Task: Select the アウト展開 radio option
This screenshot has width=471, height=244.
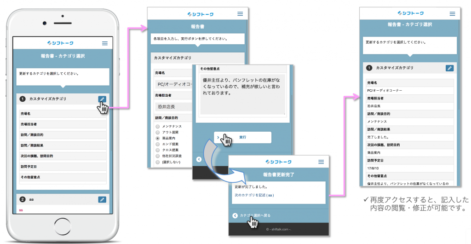Action: click(158, 132)
